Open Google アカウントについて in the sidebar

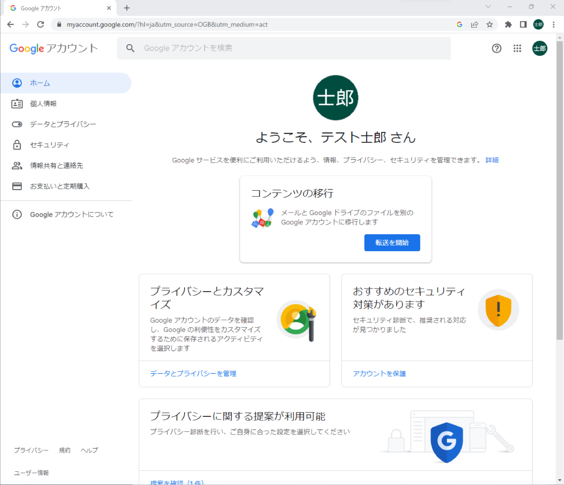(x=66, y=214)
